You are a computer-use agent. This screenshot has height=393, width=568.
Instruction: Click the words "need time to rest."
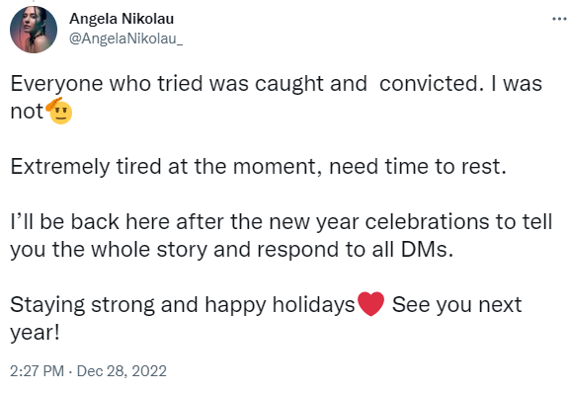(x=417, y=167)
